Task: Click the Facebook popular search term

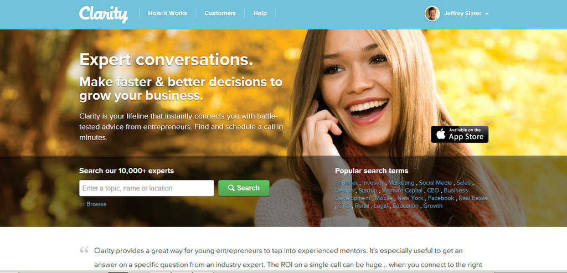Action: pos(441,198)
